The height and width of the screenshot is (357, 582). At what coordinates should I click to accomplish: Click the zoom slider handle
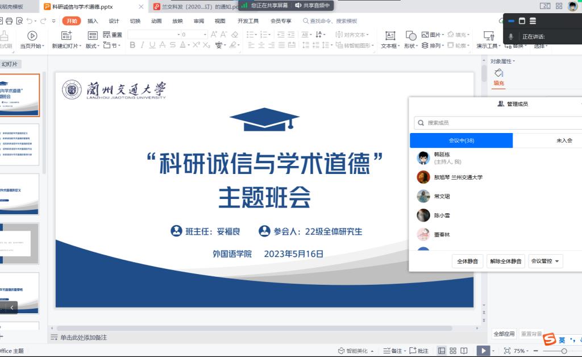coord(564,351)
